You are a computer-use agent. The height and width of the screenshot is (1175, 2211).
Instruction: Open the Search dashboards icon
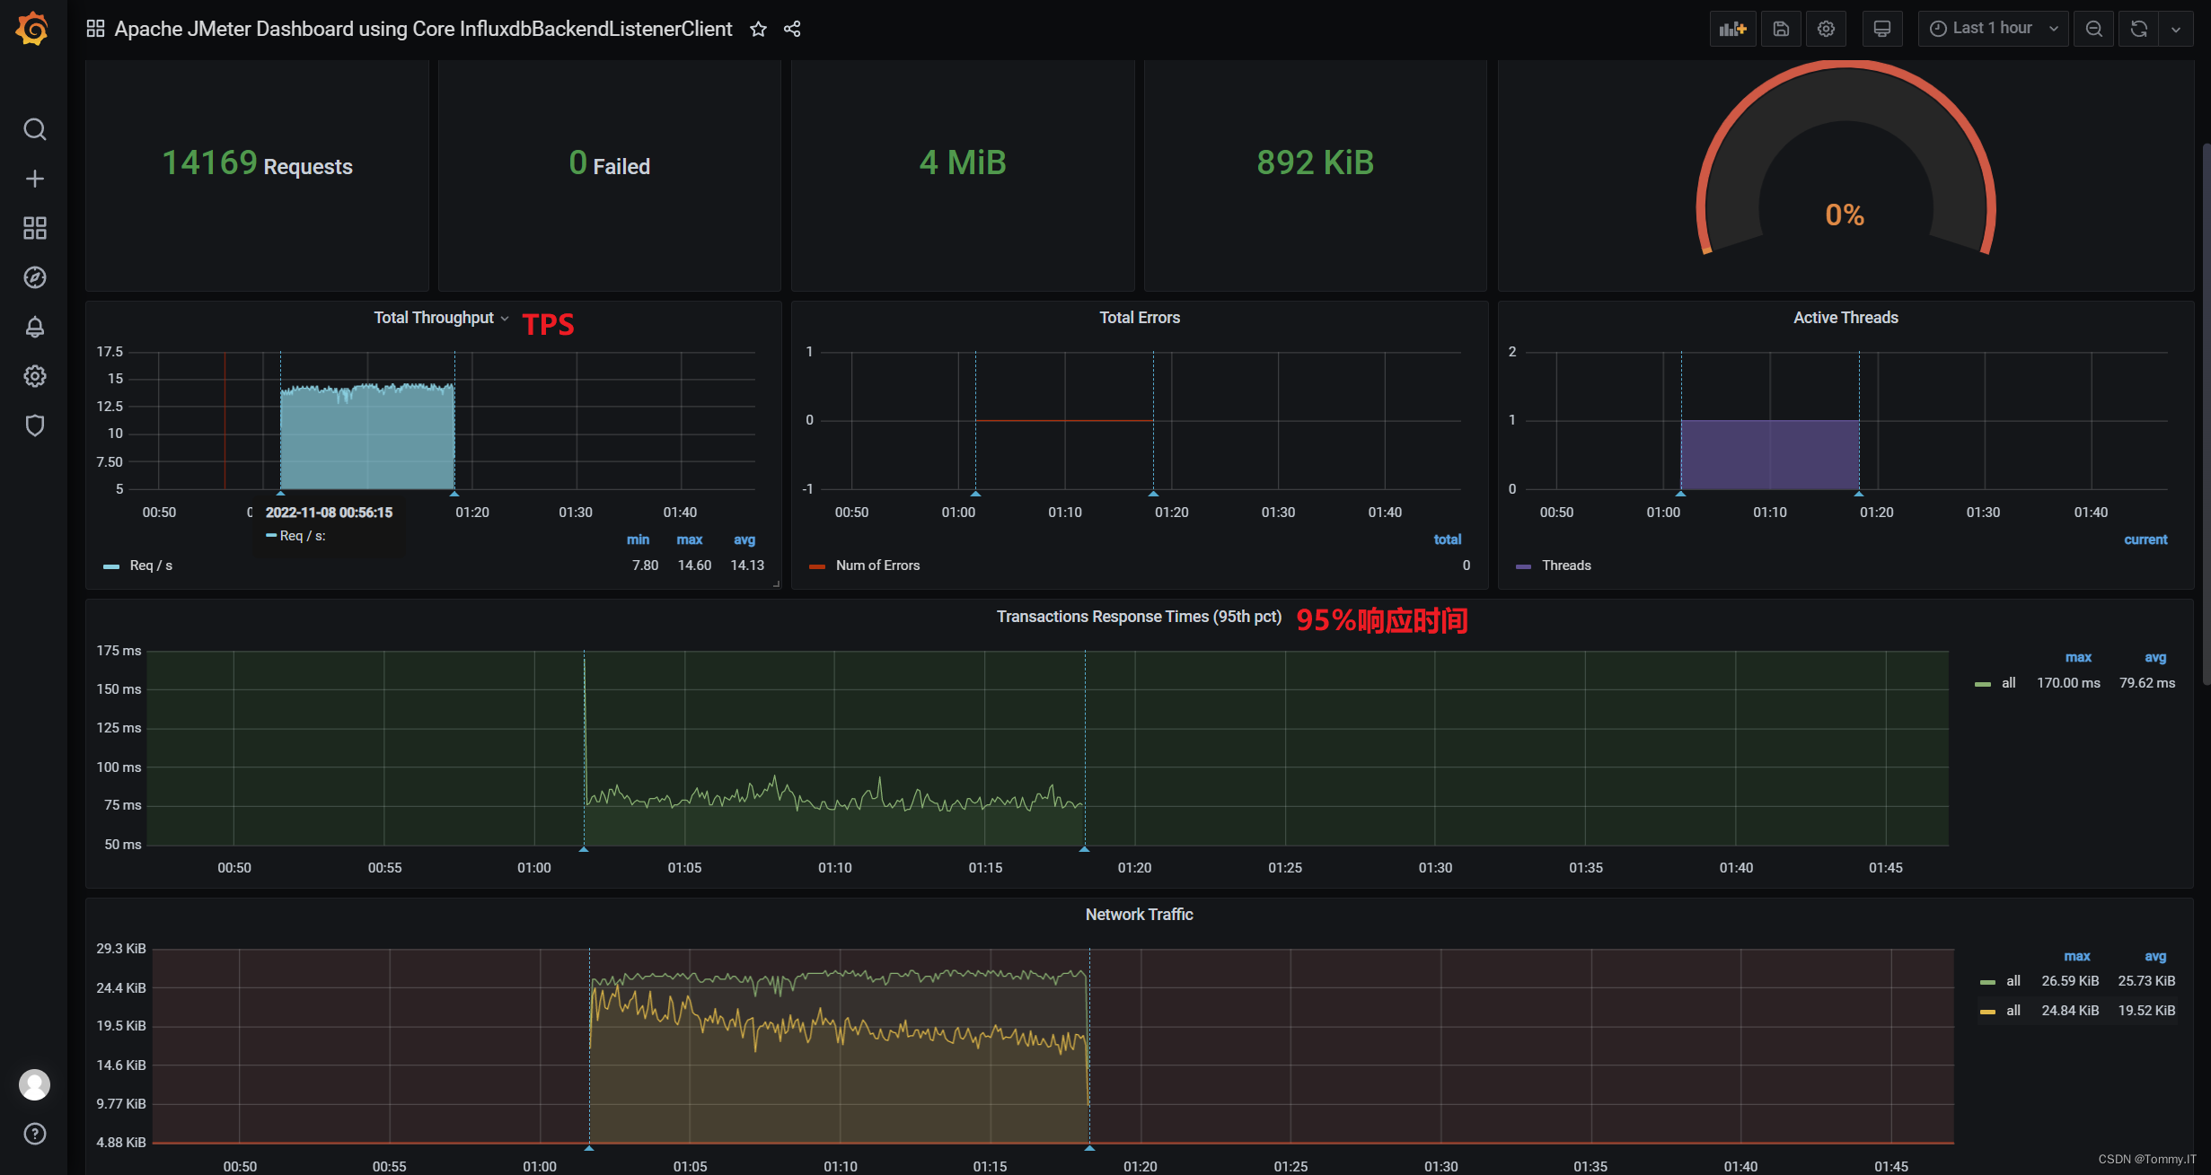(x=34, y=129)
